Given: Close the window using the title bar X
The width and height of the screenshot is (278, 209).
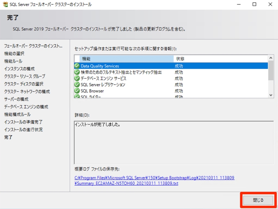Looking at the screenshot, I should coord(270,4).
